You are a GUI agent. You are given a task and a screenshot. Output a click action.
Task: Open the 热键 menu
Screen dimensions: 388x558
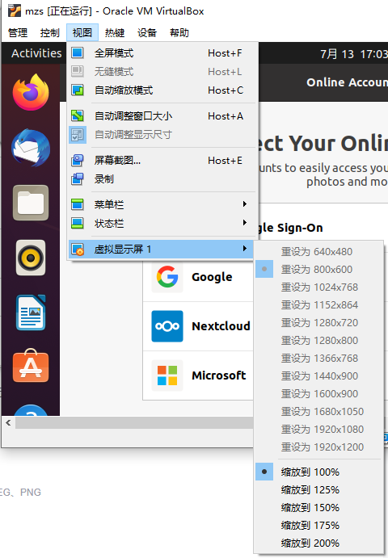pyautogui.click(x=114, y=33)
